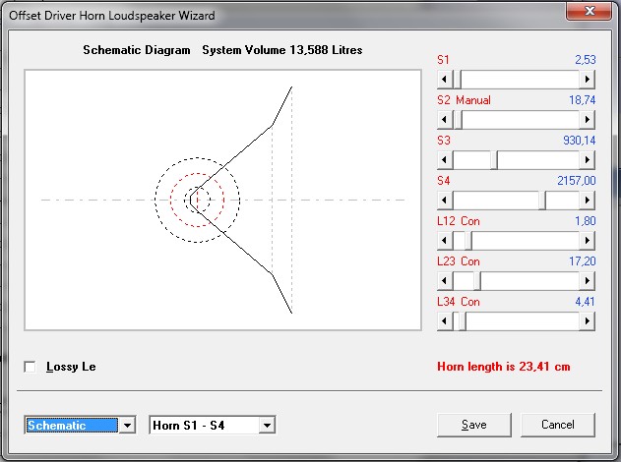The width and height of the screenshot is (621, 462).
Task: Click the L34 Con slider thumb
Action: coord(462,321)
